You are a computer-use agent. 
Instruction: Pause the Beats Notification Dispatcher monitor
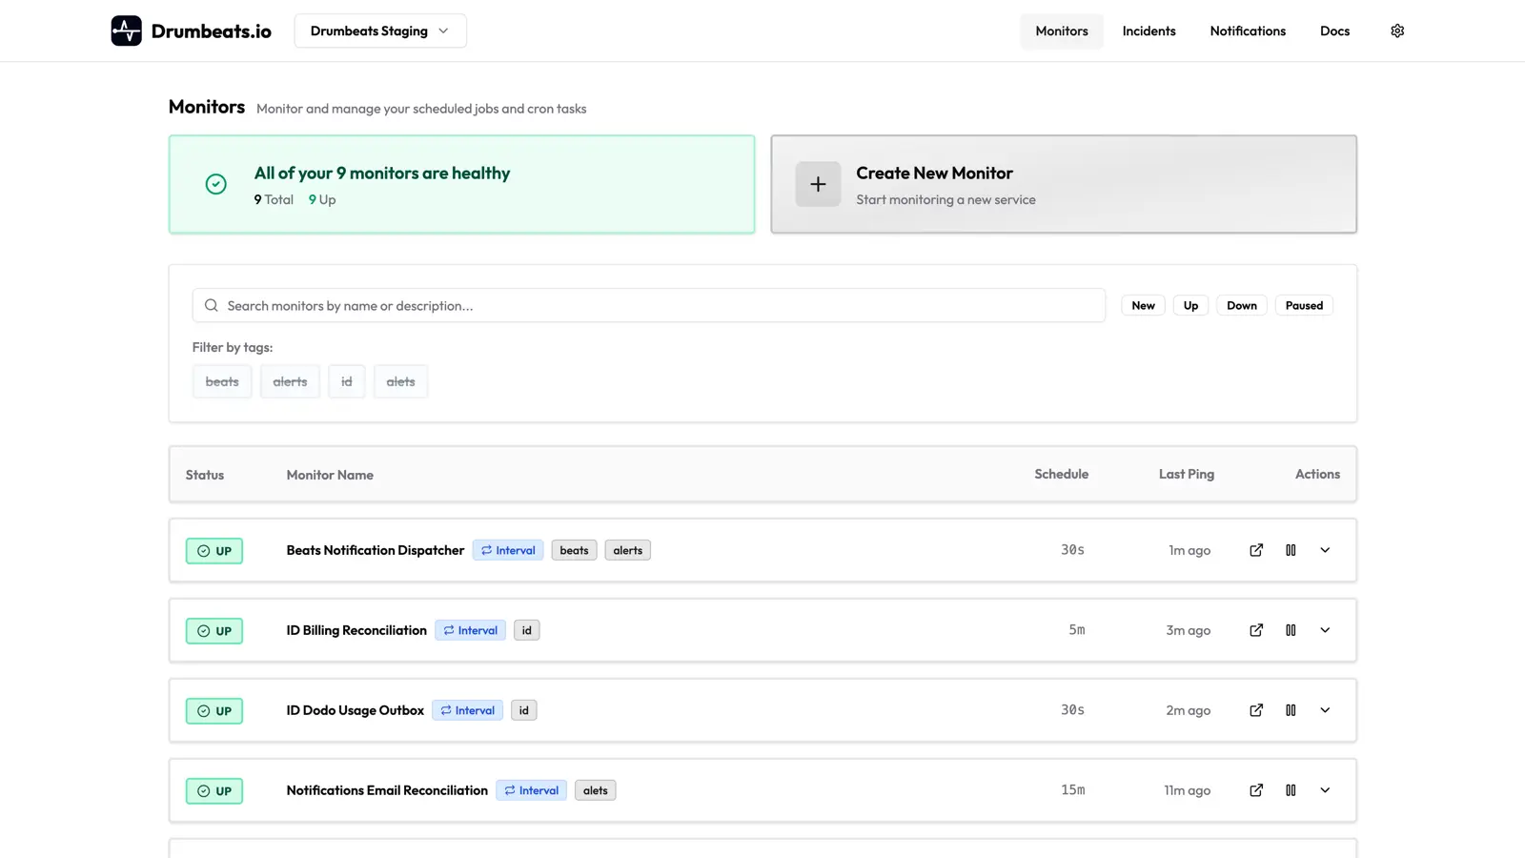(x=1291, y=550)
